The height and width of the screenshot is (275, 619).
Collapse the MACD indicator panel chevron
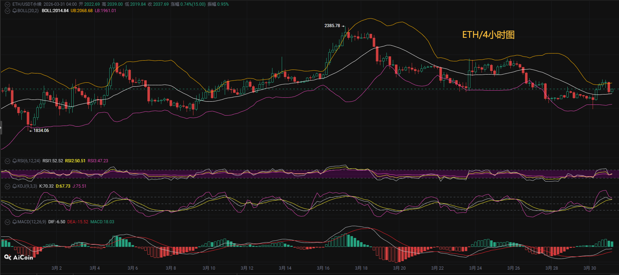tap(7, 222)
